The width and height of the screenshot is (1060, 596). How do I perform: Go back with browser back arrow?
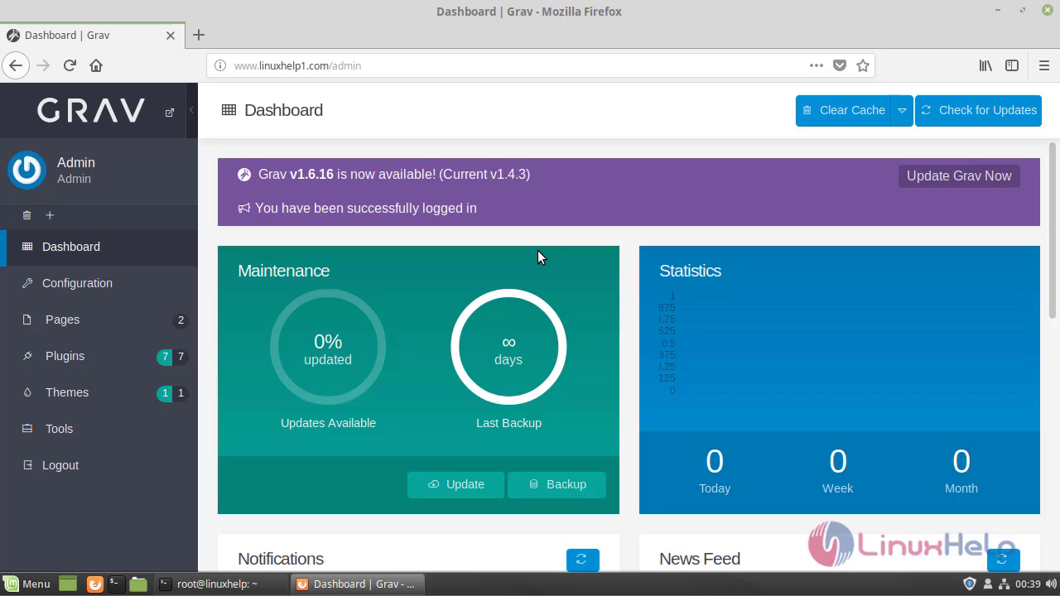(16, 65)
